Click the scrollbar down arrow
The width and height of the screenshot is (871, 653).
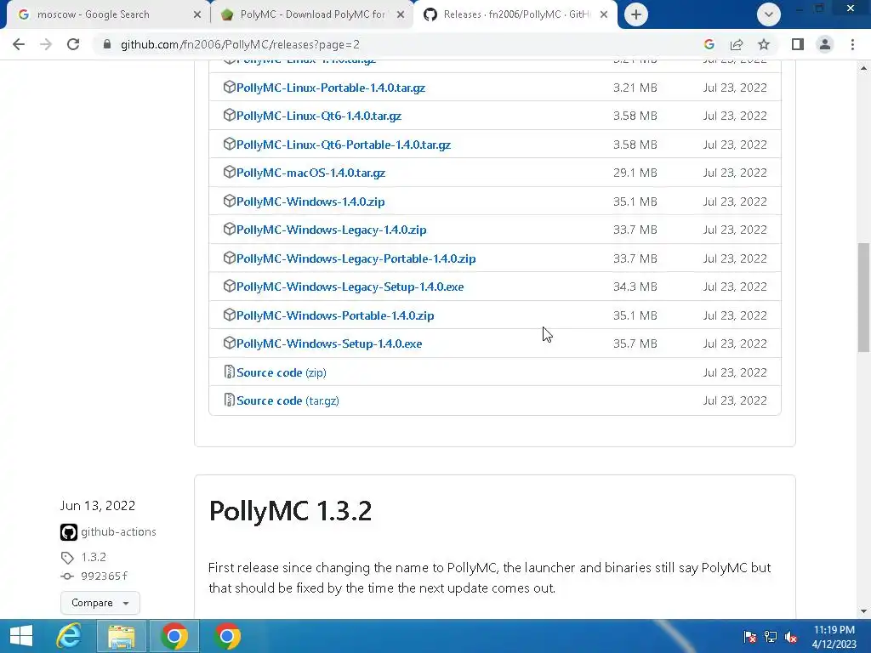(863, 611)
